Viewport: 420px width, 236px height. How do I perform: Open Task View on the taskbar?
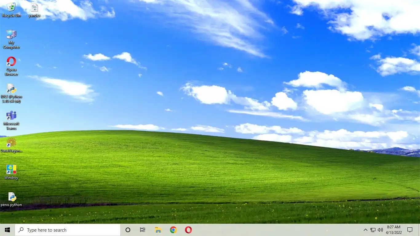coord(143,230)
